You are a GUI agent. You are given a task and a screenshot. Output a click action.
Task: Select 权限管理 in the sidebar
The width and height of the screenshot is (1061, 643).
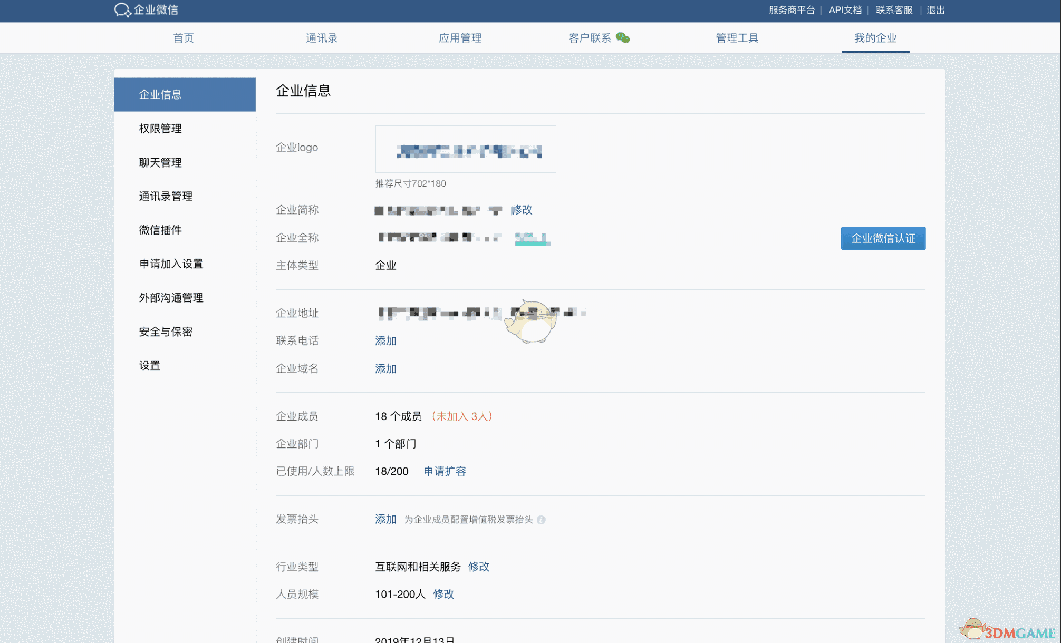[x=160, y=128]
